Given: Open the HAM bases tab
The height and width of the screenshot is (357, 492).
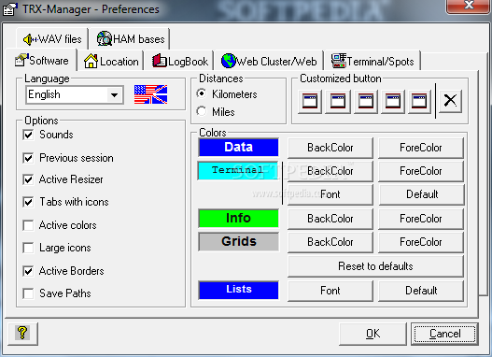Looking at the screenshot, I should 130,39.
